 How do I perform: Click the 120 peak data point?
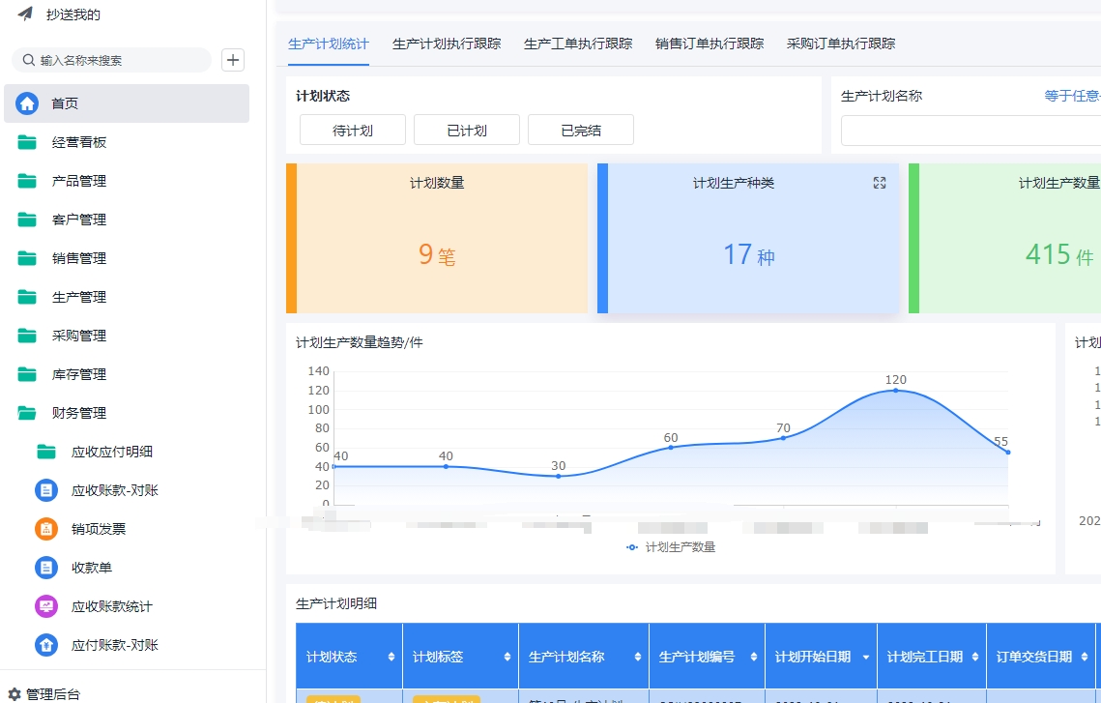point(895,390)
